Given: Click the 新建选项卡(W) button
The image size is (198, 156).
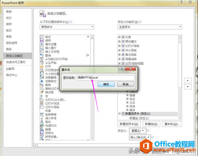Looking at the screenshot, I should (x=129, y=124).
